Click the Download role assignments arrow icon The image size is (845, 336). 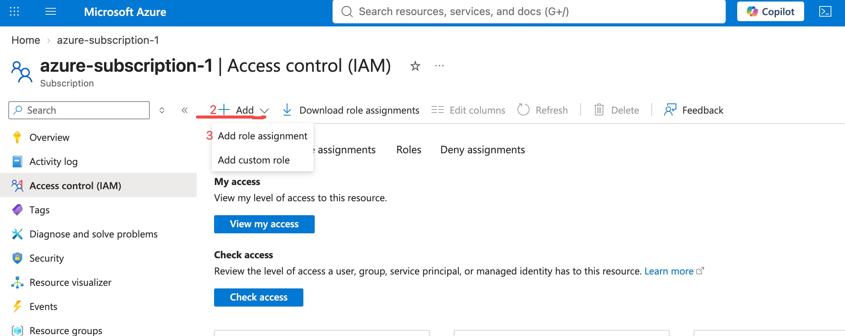point(287,110)
